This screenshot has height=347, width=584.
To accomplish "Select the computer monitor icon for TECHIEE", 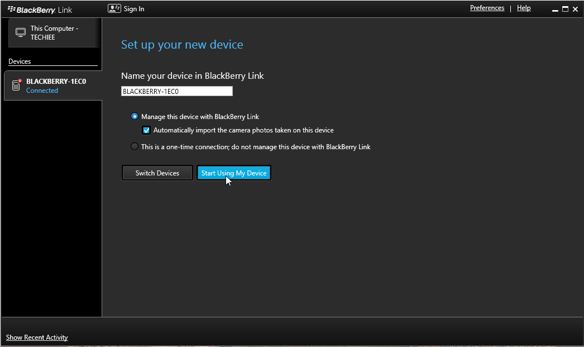I will point(20,32).
